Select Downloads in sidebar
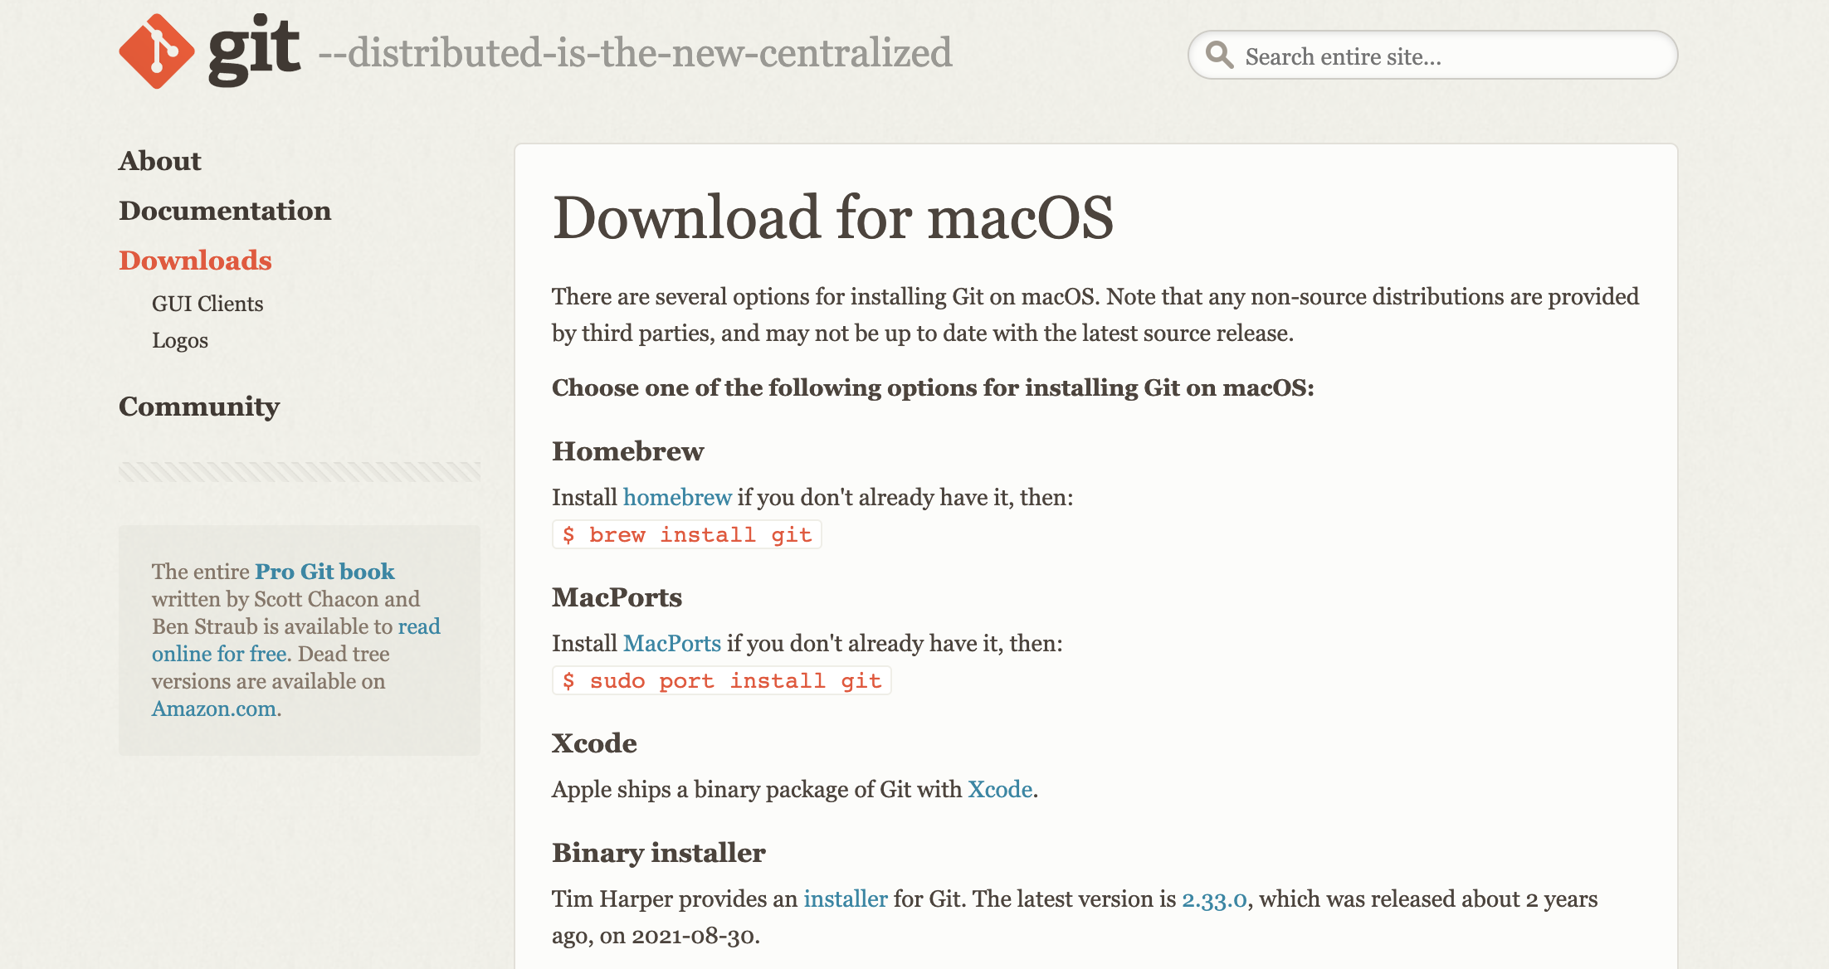 (195, 261)
